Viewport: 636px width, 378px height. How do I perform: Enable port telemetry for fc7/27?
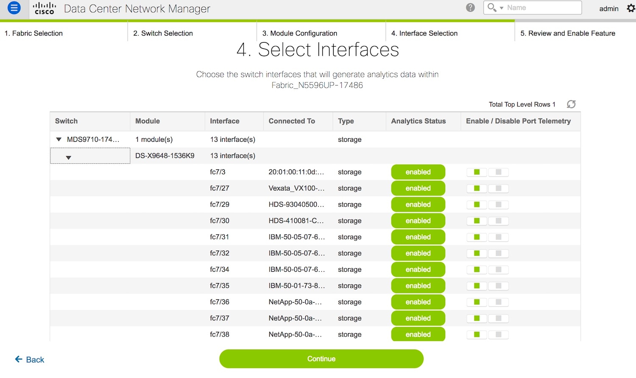pyautogui.click(x=477, y=188)
